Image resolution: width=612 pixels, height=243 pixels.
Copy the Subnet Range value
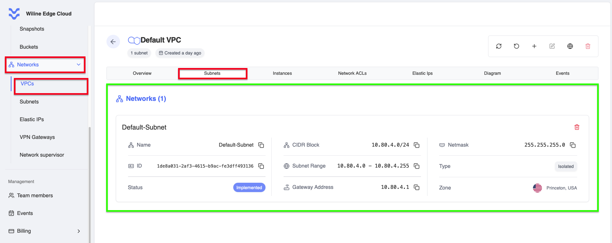[417, 166]
